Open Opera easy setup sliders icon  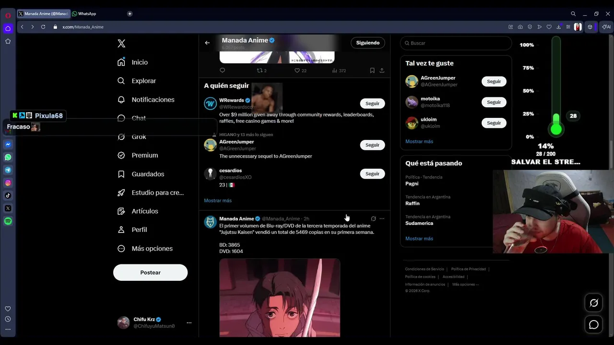coord(568,27)
